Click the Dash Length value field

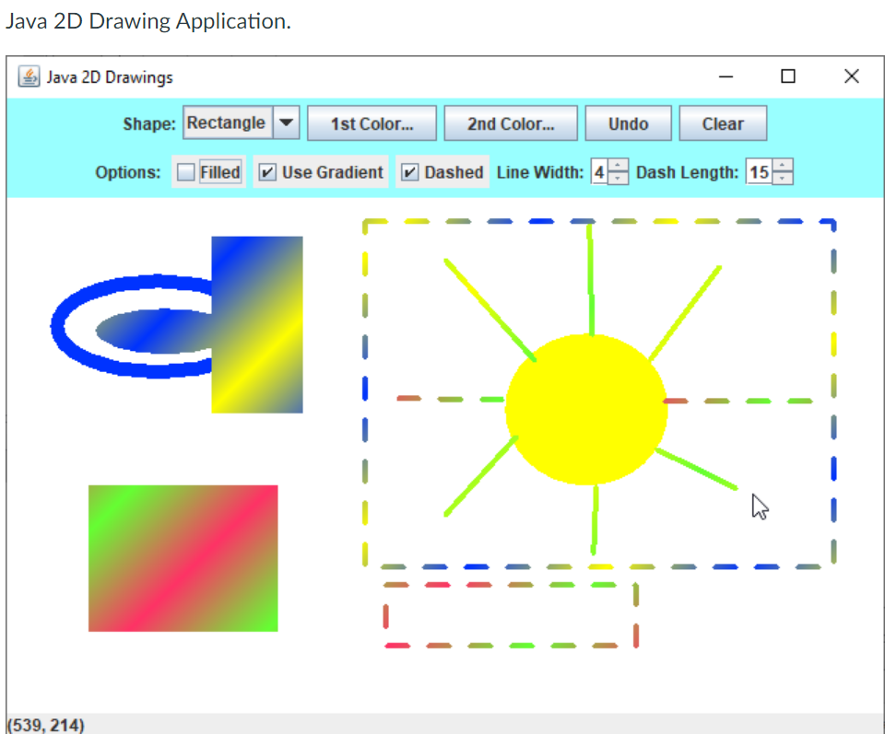point(760,171)
